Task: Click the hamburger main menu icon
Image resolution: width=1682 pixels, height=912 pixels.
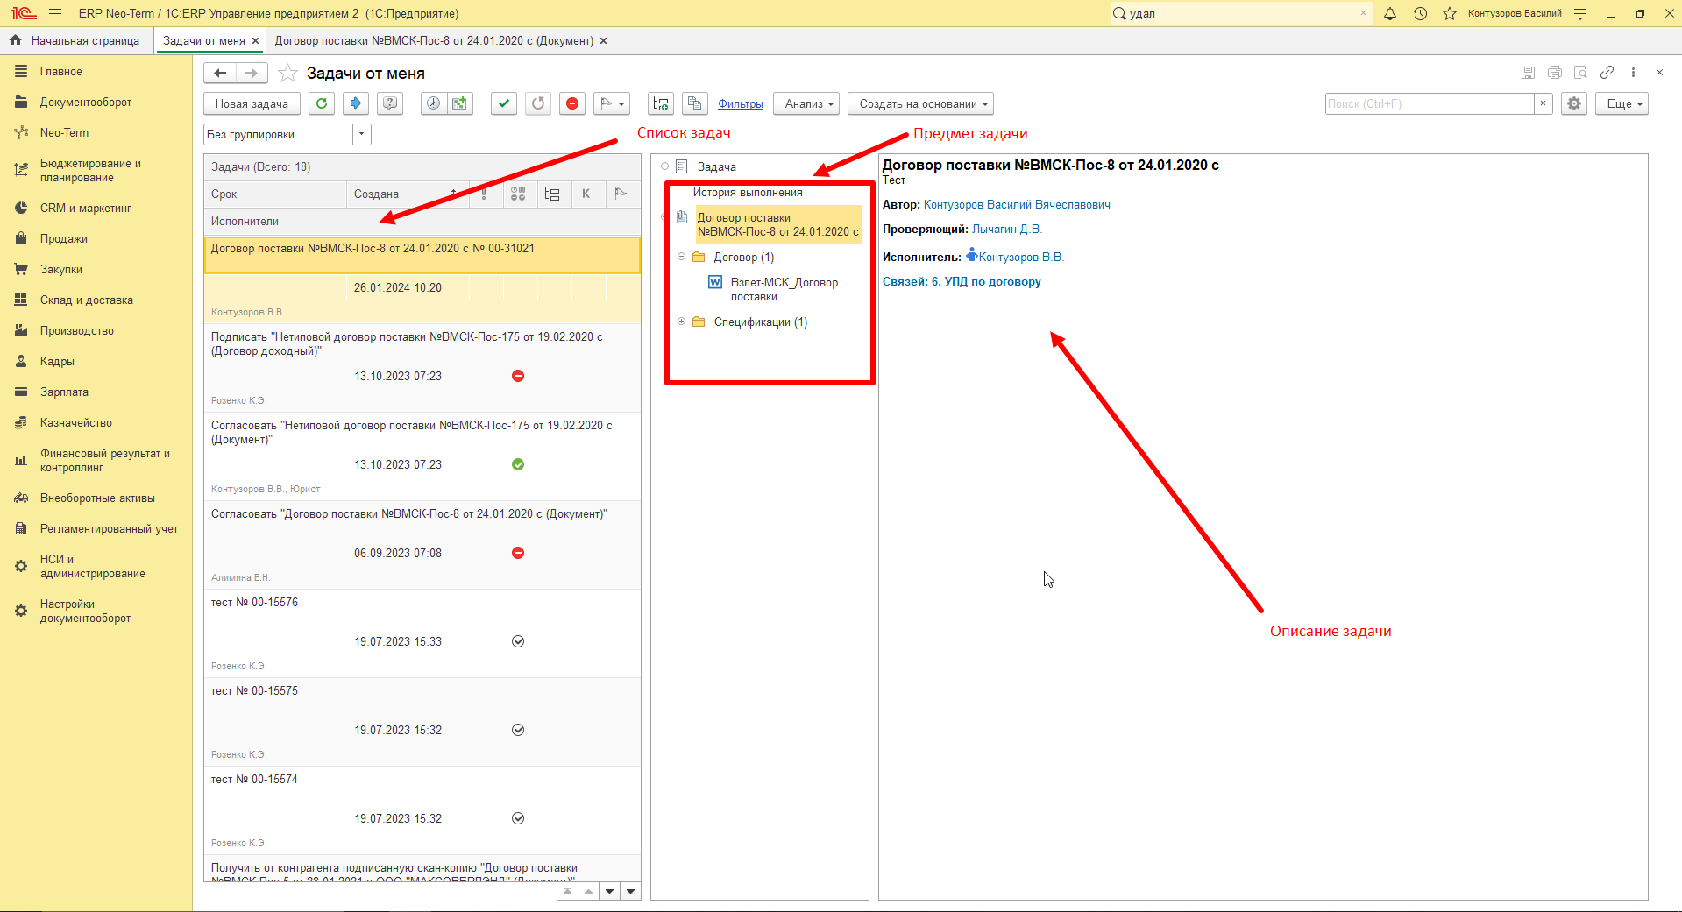Action: click(55, 13)
